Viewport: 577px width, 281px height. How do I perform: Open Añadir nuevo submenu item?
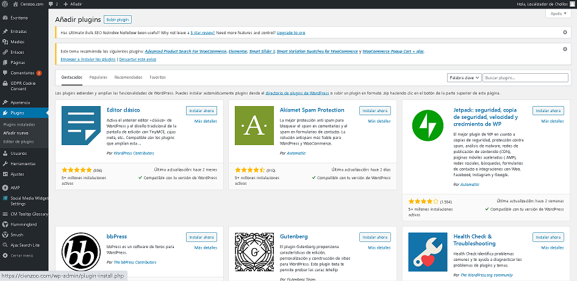16,133
